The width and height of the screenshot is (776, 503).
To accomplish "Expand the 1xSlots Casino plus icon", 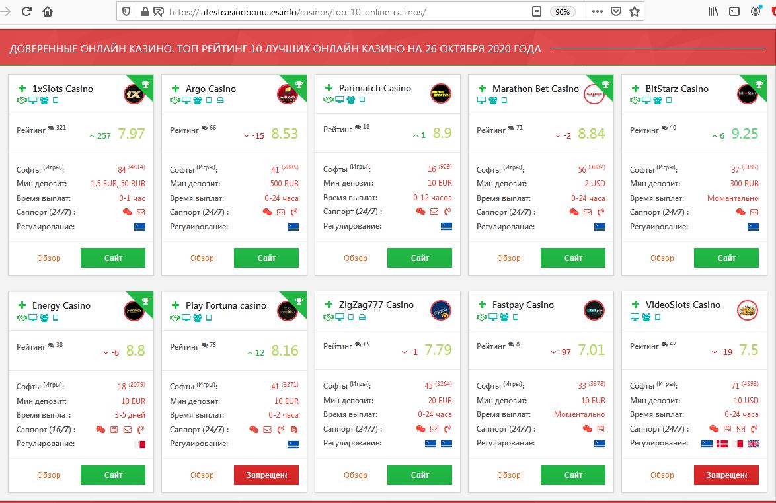I will click(x=22, y=88).
